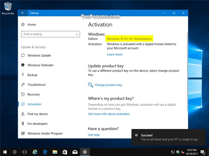Open the Recovery settings page
Viewport: 209px width, 156px height.
(34, 94)
